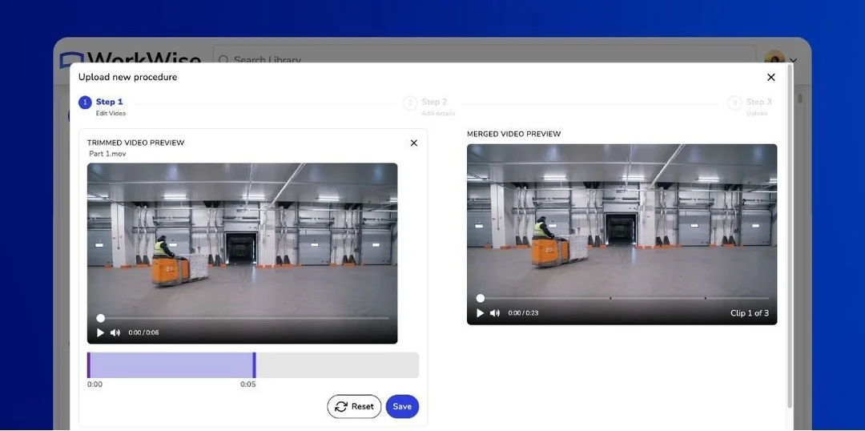The width and height of the screenshot is (865, 431).
Task: Close the Upload new procedure dialog
Action: click(770, 77)
